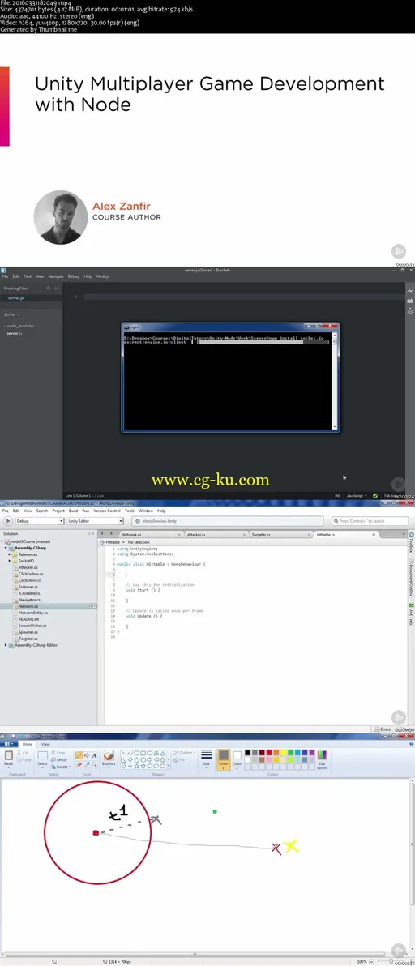Open the Rotate dropdown in Paint
The height and width of the screenshot is (966, 415).
pos(61,767)
